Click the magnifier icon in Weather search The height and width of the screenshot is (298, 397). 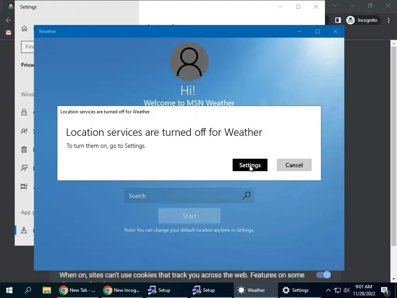[x=246, y=196]
